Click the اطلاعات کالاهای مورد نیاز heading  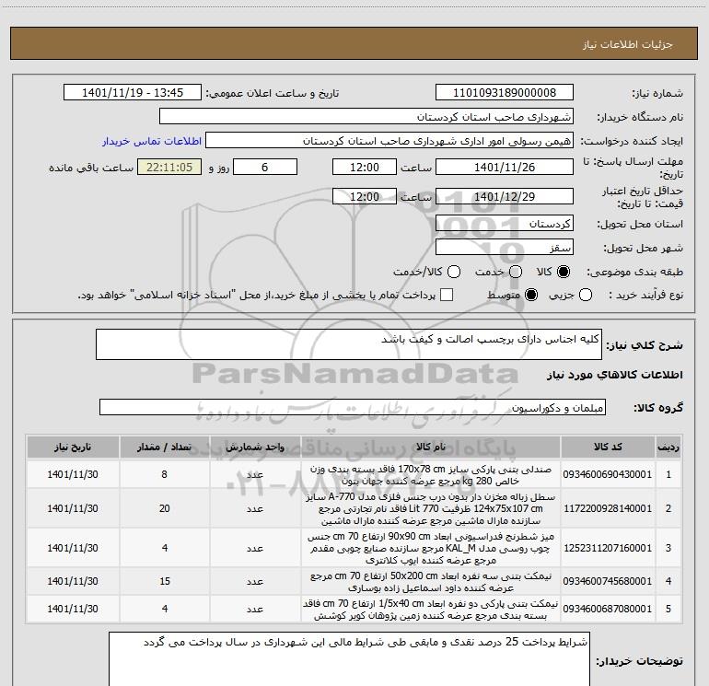click(614, 375)
